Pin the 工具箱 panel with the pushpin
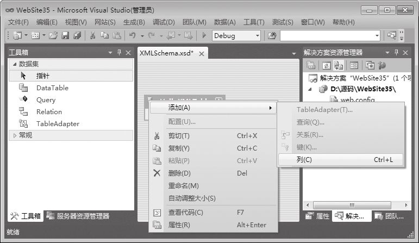The height and width of the screenshot is (243, 419). (x=119, y=52)
